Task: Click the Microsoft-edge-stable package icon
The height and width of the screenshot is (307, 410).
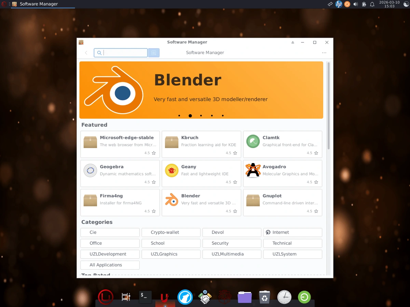Action: (90, 142)
